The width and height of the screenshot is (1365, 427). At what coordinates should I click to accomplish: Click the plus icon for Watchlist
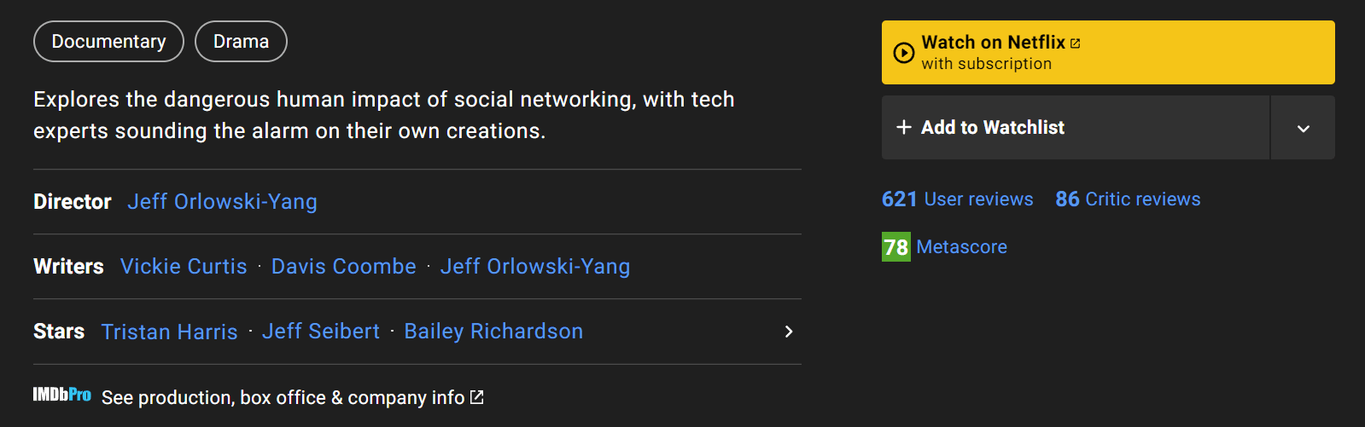(904, 127)
